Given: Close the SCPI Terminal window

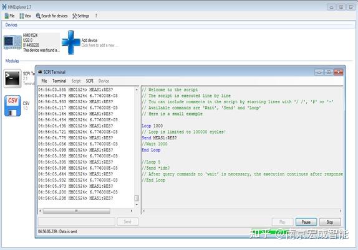Looking at the screenshot, I should point(339,72).
